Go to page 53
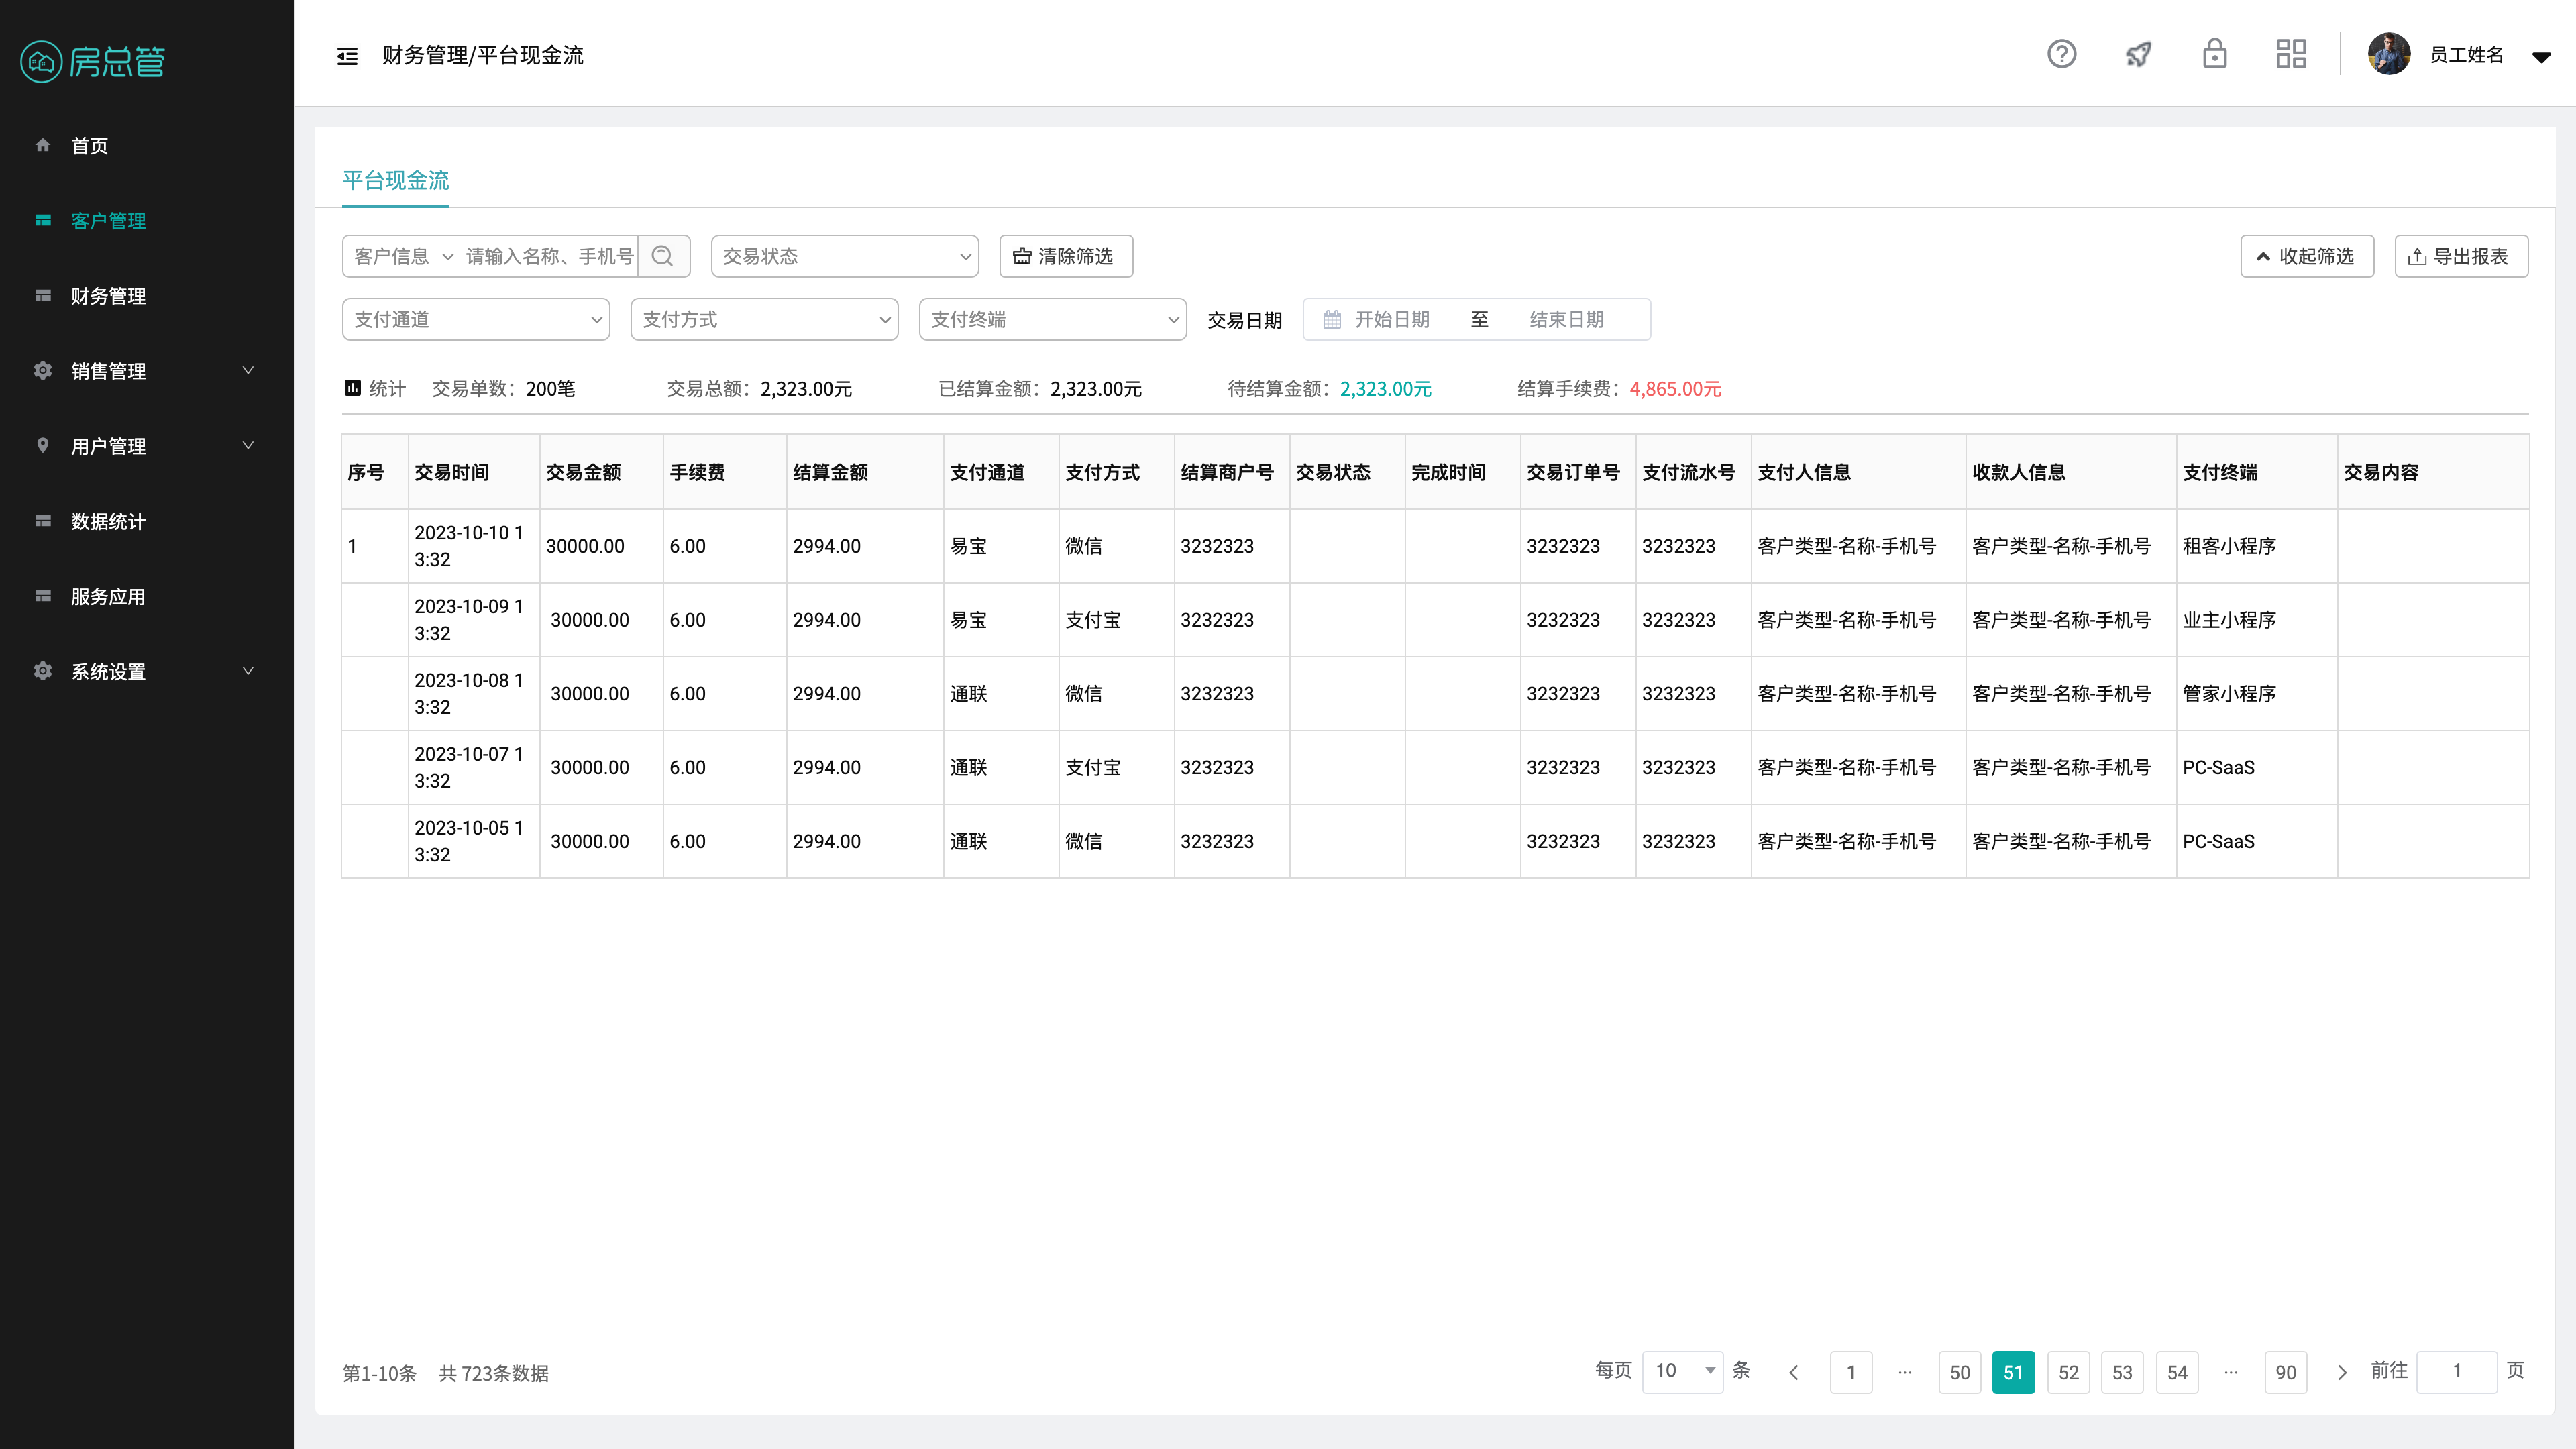Image resolution: width=2576 pixels, height=1449 pixels. coord(2122,1372)
